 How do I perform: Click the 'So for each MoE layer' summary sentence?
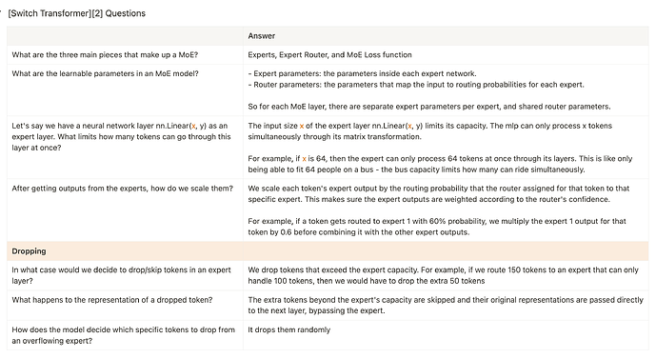coord(429,107)
